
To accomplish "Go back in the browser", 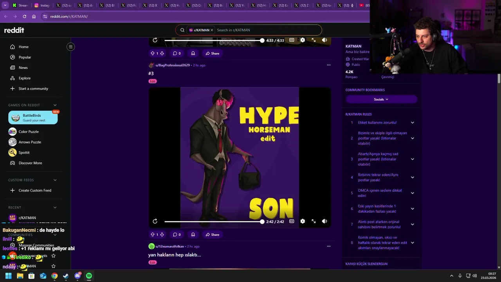I will (5, 16).
